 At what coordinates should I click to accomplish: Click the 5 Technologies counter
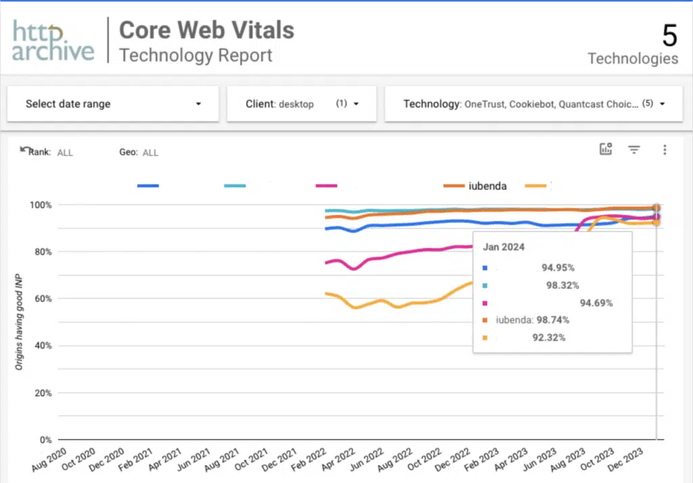point(633,44)
